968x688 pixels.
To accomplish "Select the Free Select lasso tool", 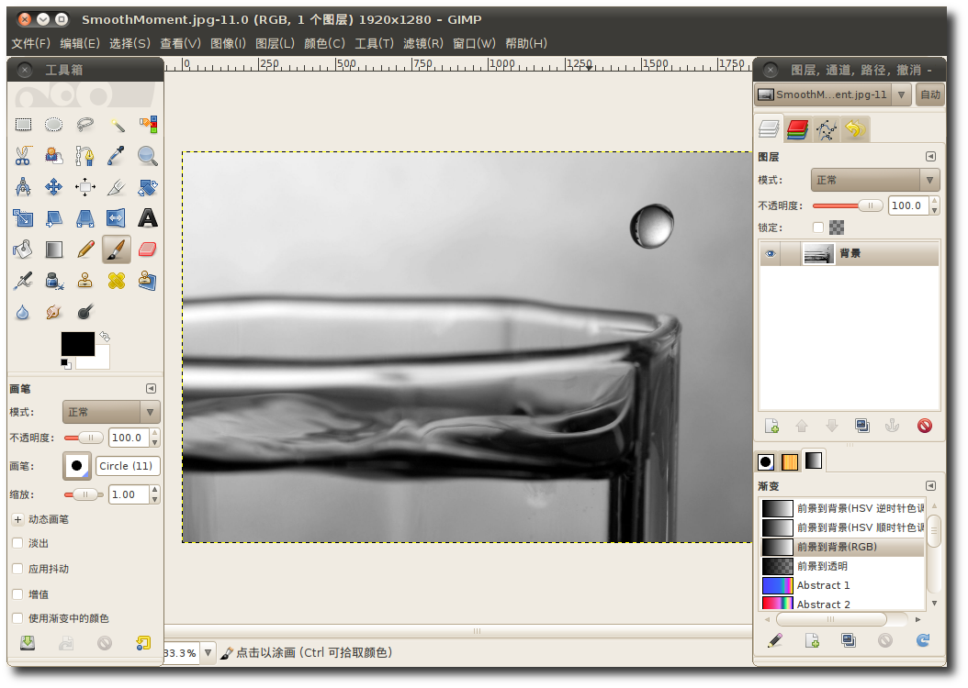I will point(85,125).
